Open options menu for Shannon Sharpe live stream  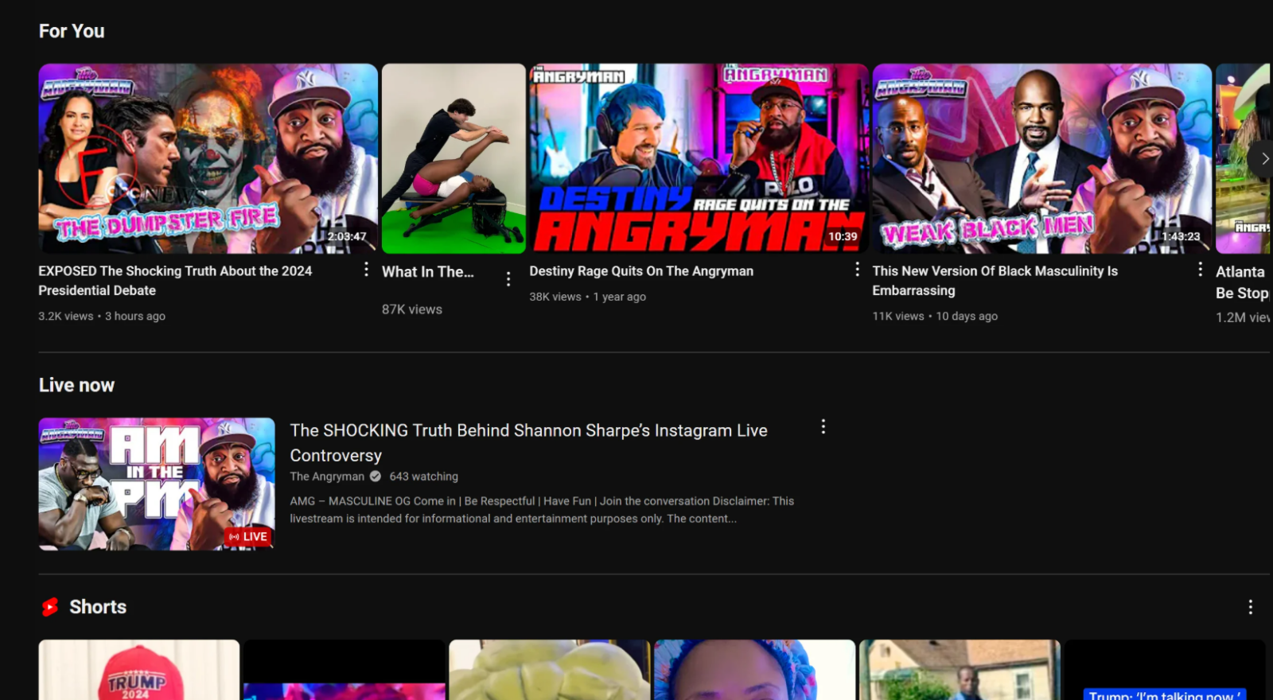point(823,427)
